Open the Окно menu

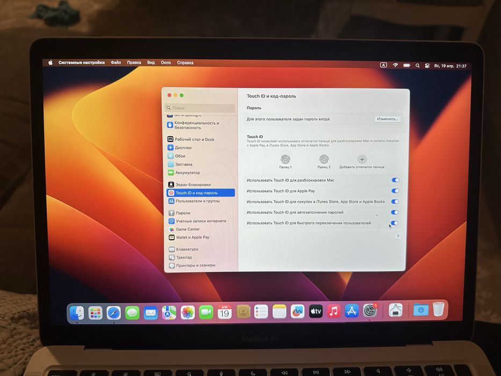click(x=166, y=63)
